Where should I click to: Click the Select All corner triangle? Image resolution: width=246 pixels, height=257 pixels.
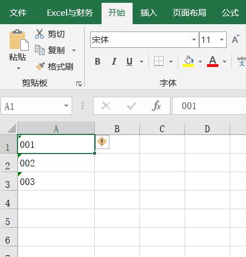[11, 128]
